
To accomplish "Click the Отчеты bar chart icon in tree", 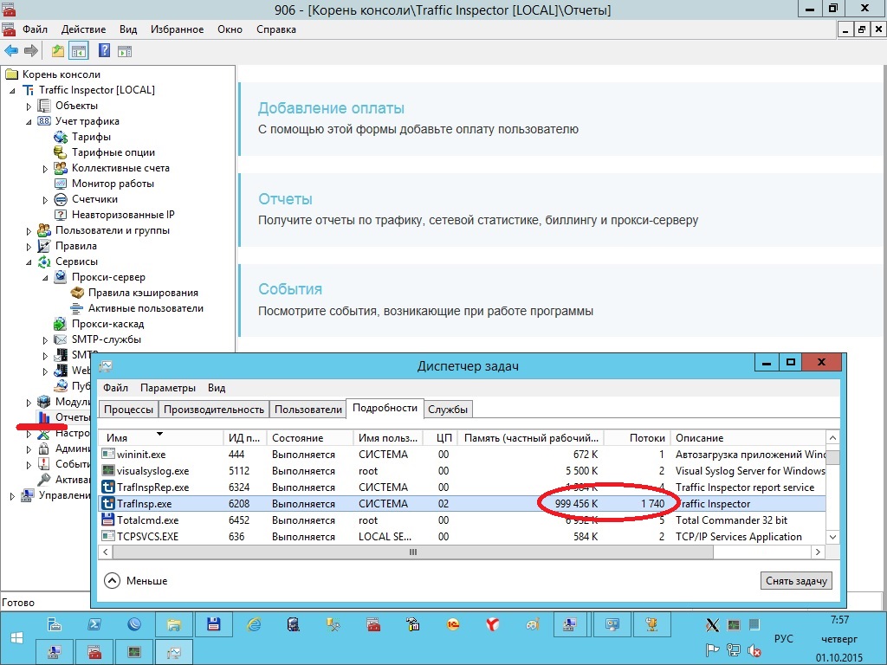I will tap(44, 417).
